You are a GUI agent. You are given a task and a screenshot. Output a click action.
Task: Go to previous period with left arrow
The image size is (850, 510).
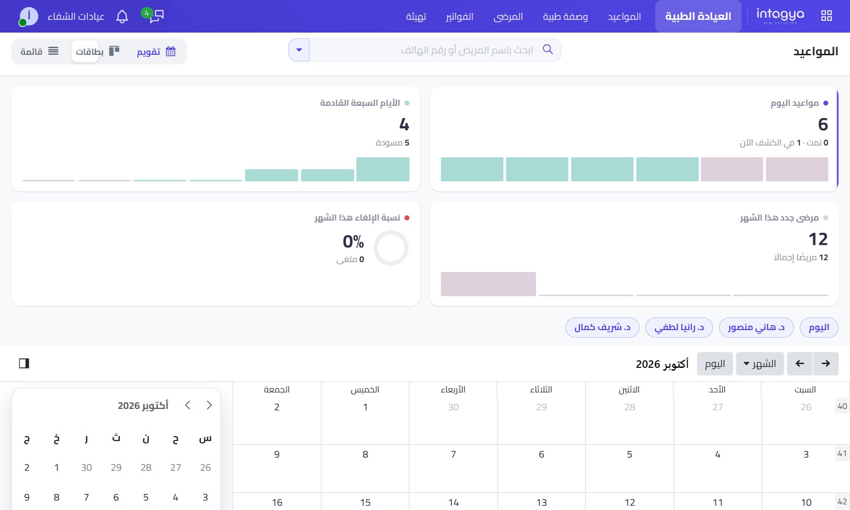(x=799, y=364)
